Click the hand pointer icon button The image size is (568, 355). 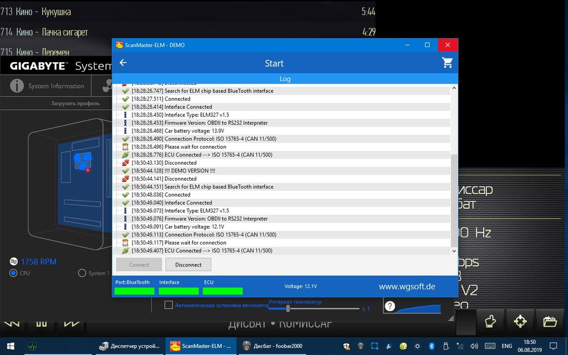(x=490, y=321)
